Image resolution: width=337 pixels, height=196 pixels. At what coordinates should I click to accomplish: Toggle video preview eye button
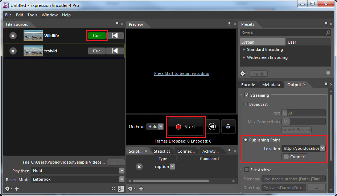click(x=228, y=127)
